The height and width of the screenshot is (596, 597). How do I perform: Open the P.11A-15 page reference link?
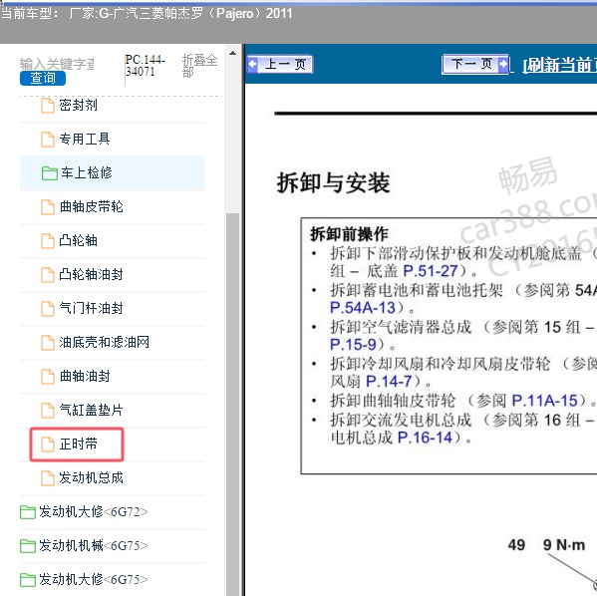pyautogui.click(x=545, y=401)
